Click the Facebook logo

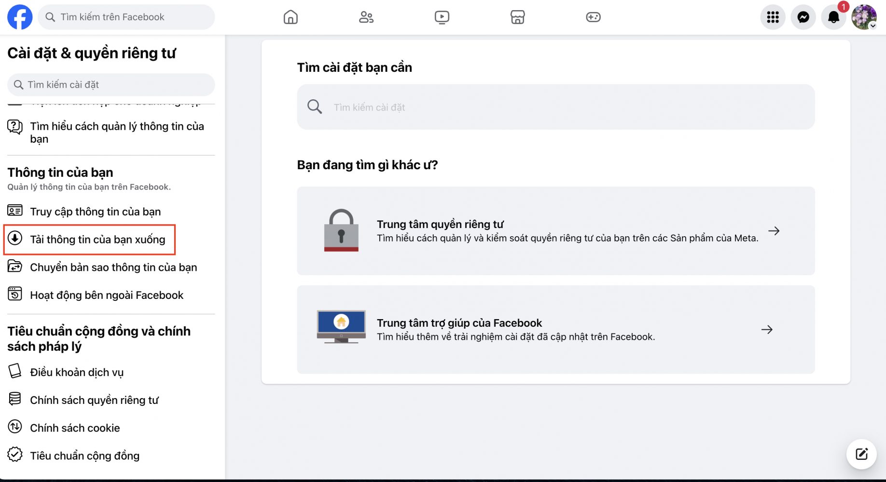[x=20, y=17]
